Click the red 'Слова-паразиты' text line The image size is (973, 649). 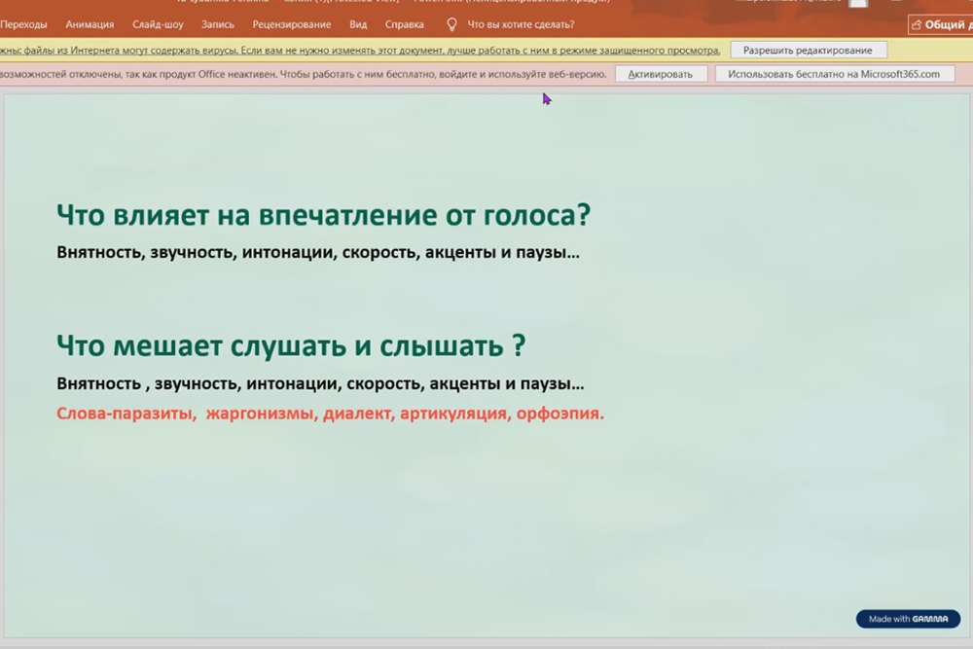[330, 414]
